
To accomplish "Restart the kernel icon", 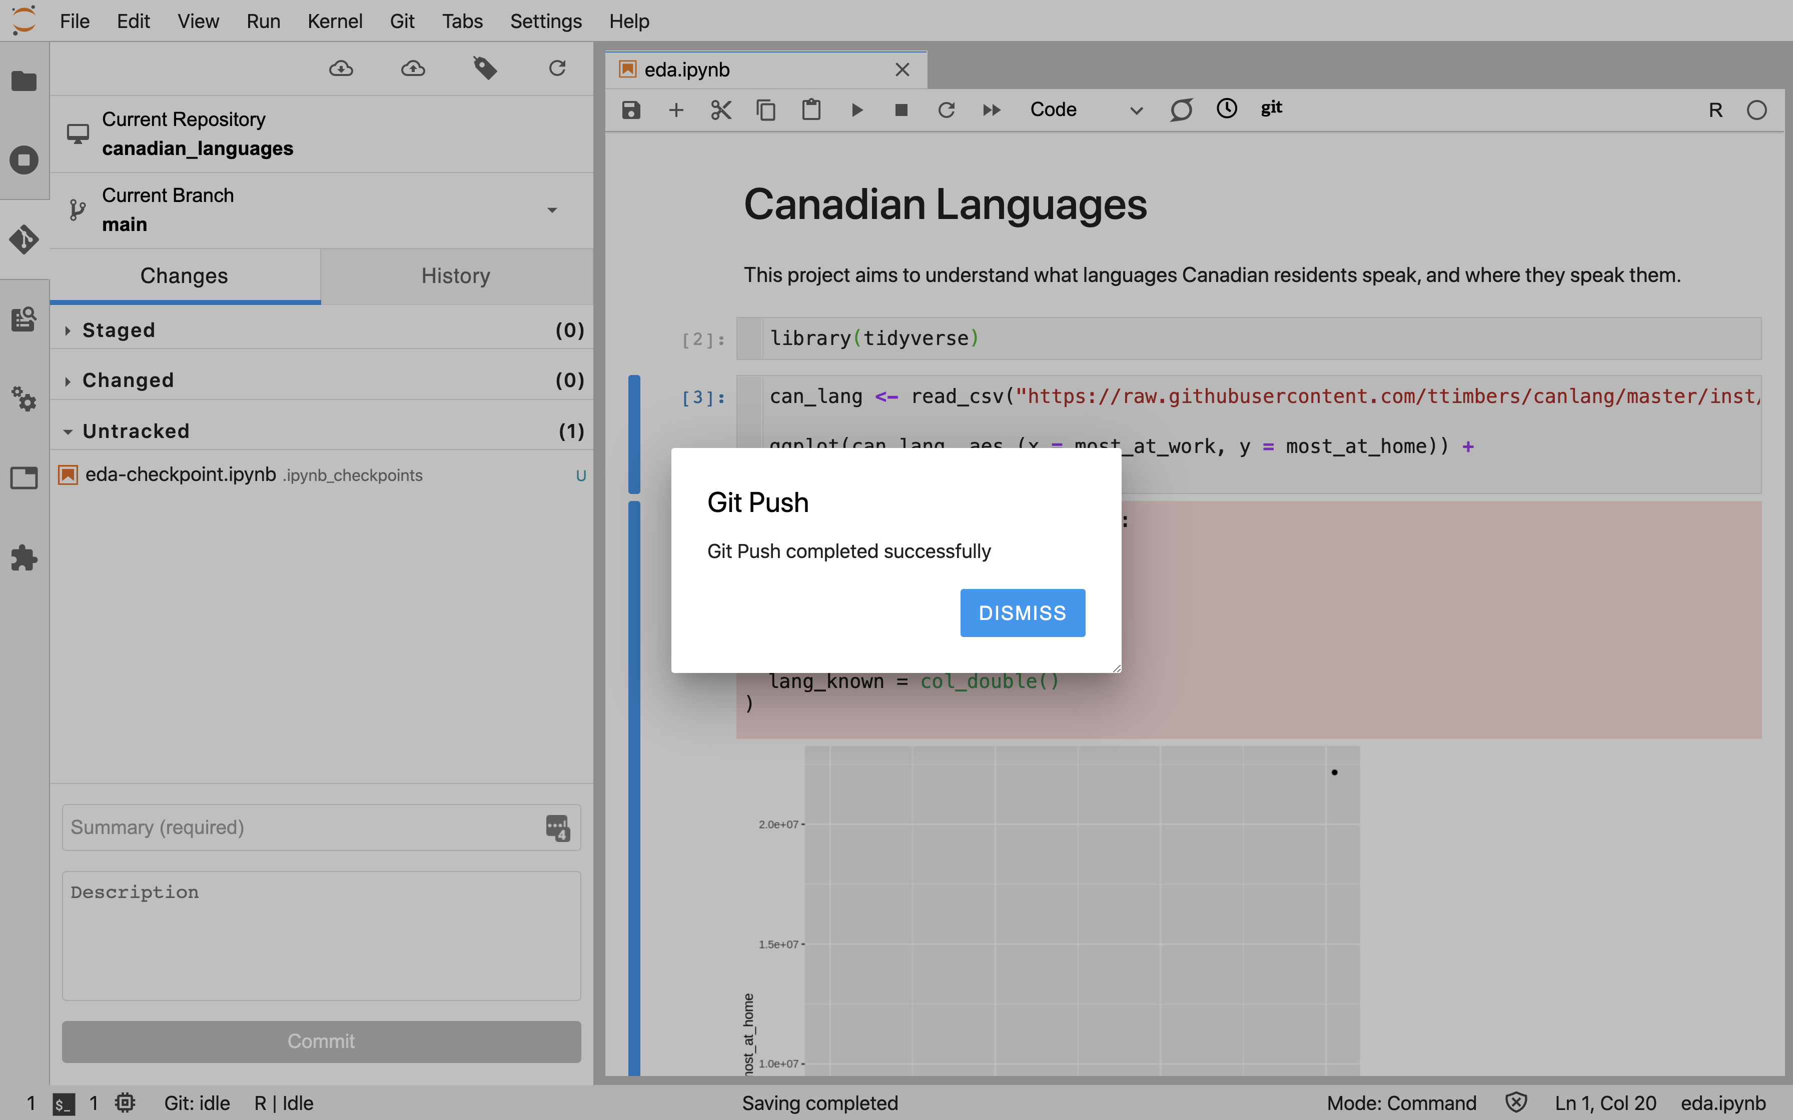I will [946, 110].
